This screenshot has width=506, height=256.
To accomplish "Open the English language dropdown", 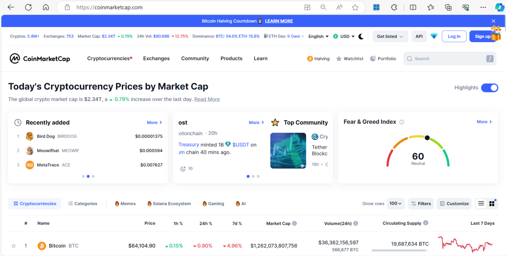I will tap(318, 36).
